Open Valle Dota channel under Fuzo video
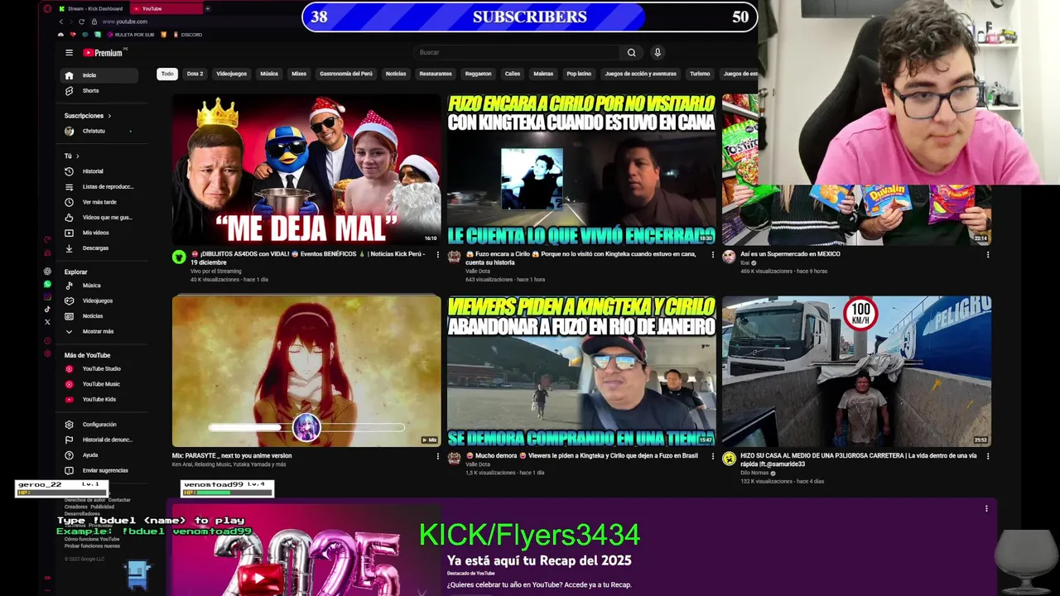 [478, 271]
